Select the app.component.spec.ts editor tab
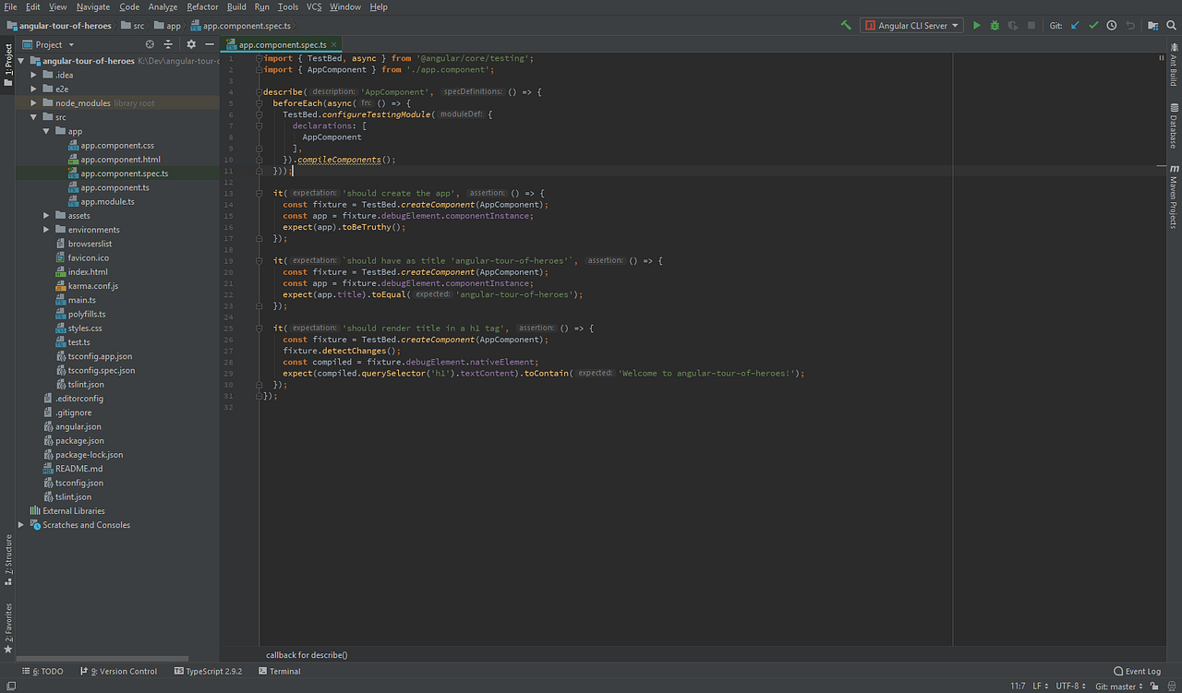1182x693 pixels. pyautogui.click(x=282, y=42)
